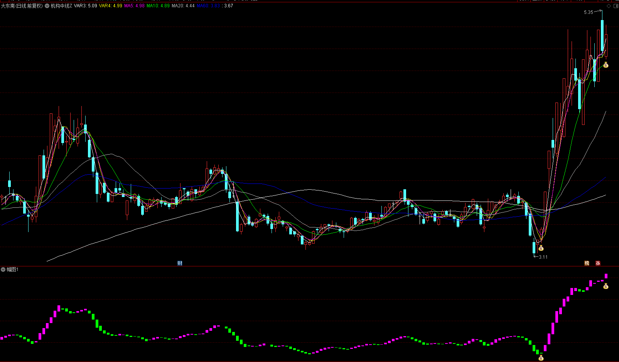
Task: Click the diamond icon at top right
Action: click(609, 6)
